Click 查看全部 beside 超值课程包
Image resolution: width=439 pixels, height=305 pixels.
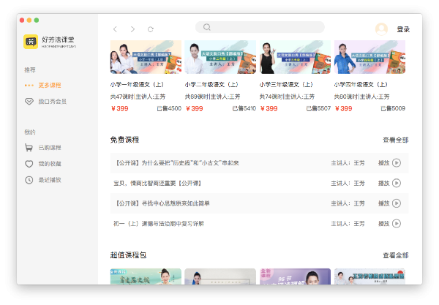tap(395, 255)
